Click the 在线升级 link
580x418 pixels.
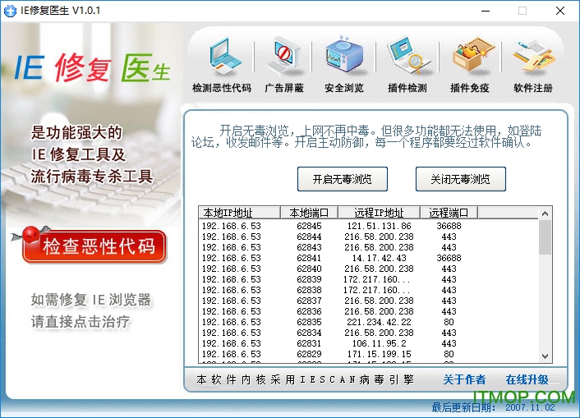[527, 379]
